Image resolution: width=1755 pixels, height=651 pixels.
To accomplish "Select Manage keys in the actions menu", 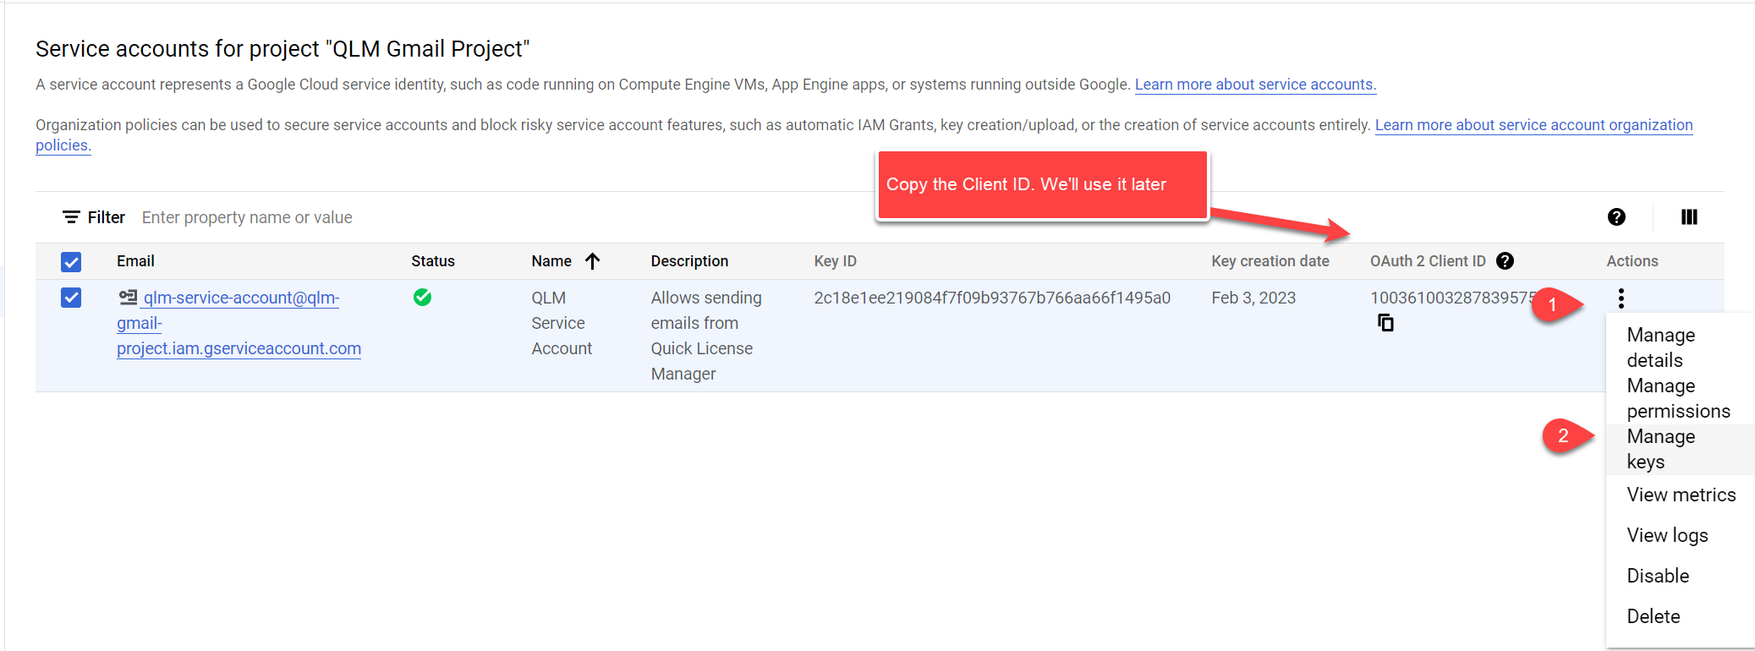I will tap(1681, 449).
